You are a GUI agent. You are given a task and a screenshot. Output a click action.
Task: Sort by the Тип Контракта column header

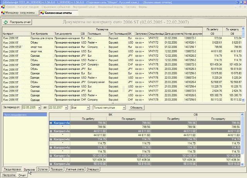click(x=42, y=34)
